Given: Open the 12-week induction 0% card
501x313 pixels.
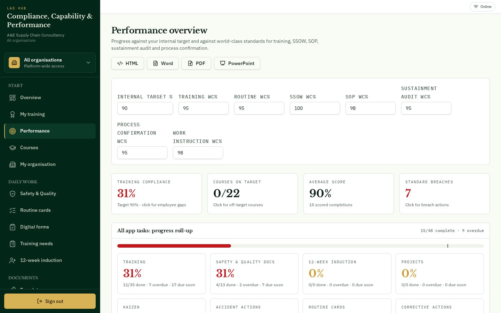Looking at the screenshot, I should click(347, 274).
